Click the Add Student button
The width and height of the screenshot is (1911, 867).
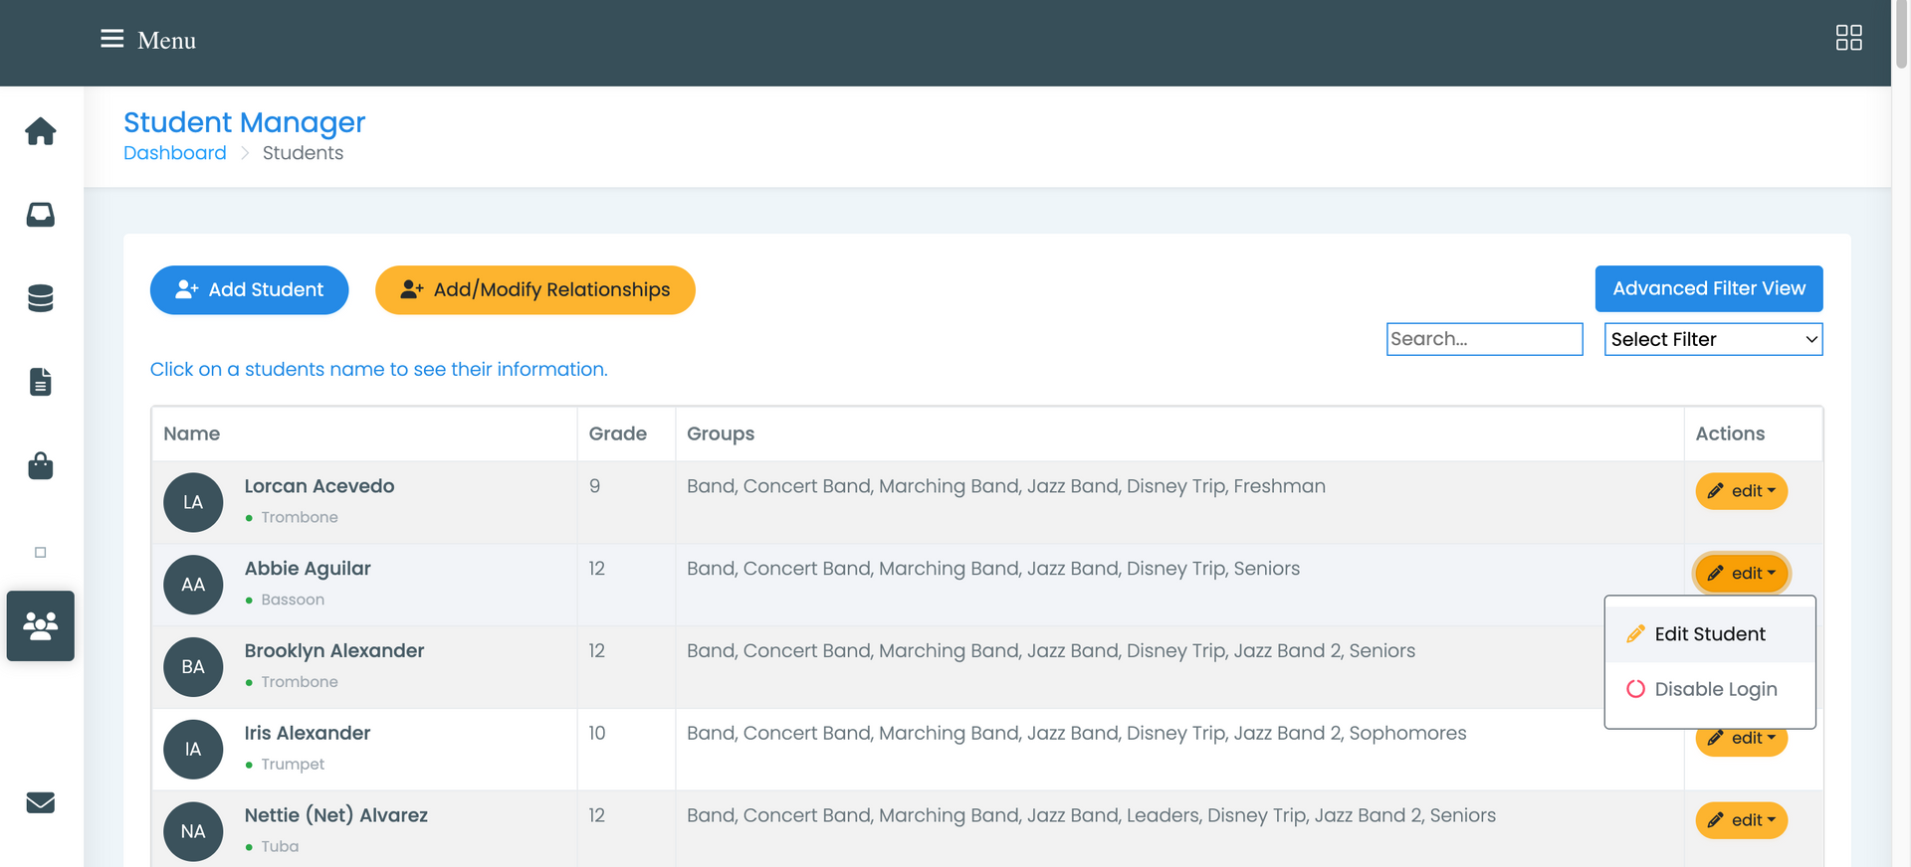(x=249, y=289)
